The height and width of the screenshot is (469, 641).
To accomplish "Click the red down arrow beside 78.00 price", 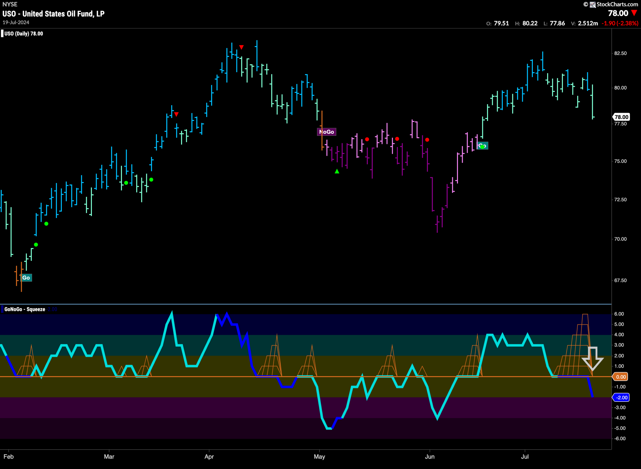I will tap(634, 13).
